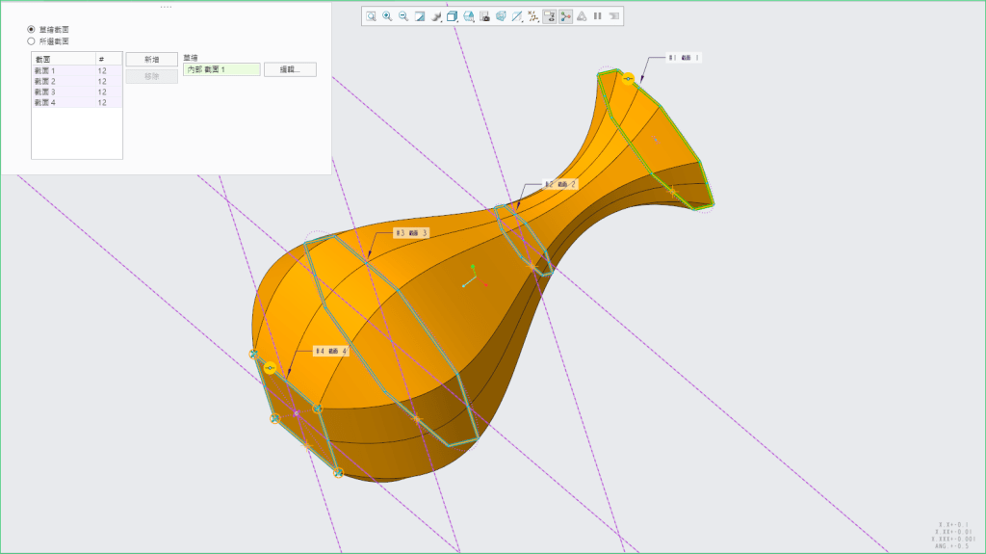Expand the rendering style dropdown
This screenshot has height=554, width=986.
click(x=436, y=16)
